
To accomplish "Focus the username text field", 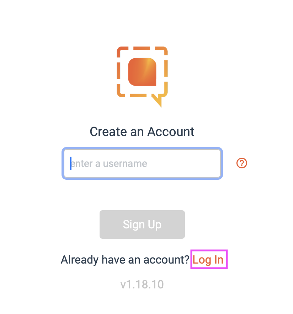I will [x=142, y=163].
